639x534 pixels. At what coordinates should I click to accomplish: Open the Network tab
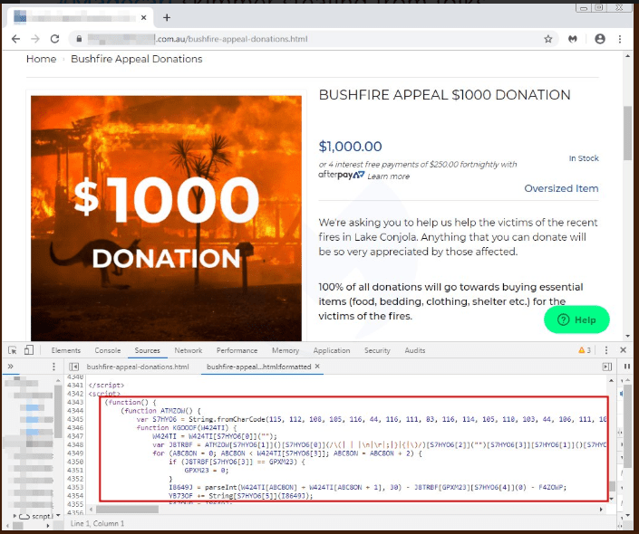coord(189,350)
